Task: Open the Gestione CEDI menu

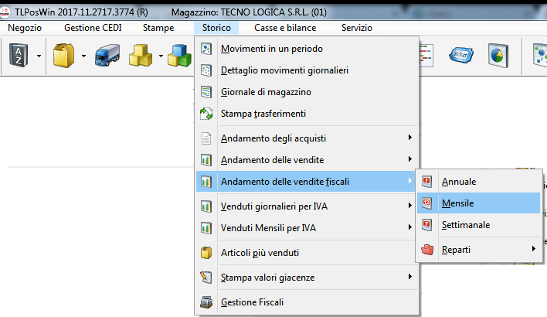Action: (92, 27)
